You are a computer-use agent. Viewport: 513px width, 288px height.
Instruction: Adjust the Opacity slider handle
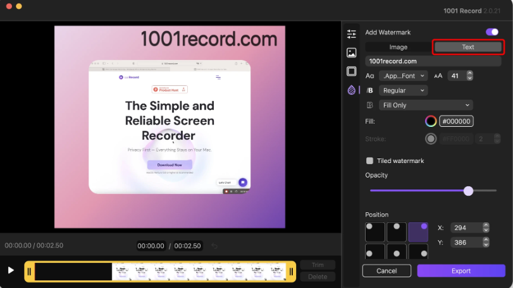coord(468,191)
